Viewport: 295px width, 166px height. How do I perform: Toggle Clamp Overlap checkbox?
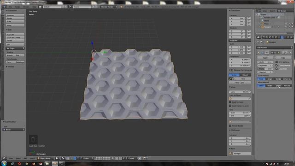(x=277, y=65)
